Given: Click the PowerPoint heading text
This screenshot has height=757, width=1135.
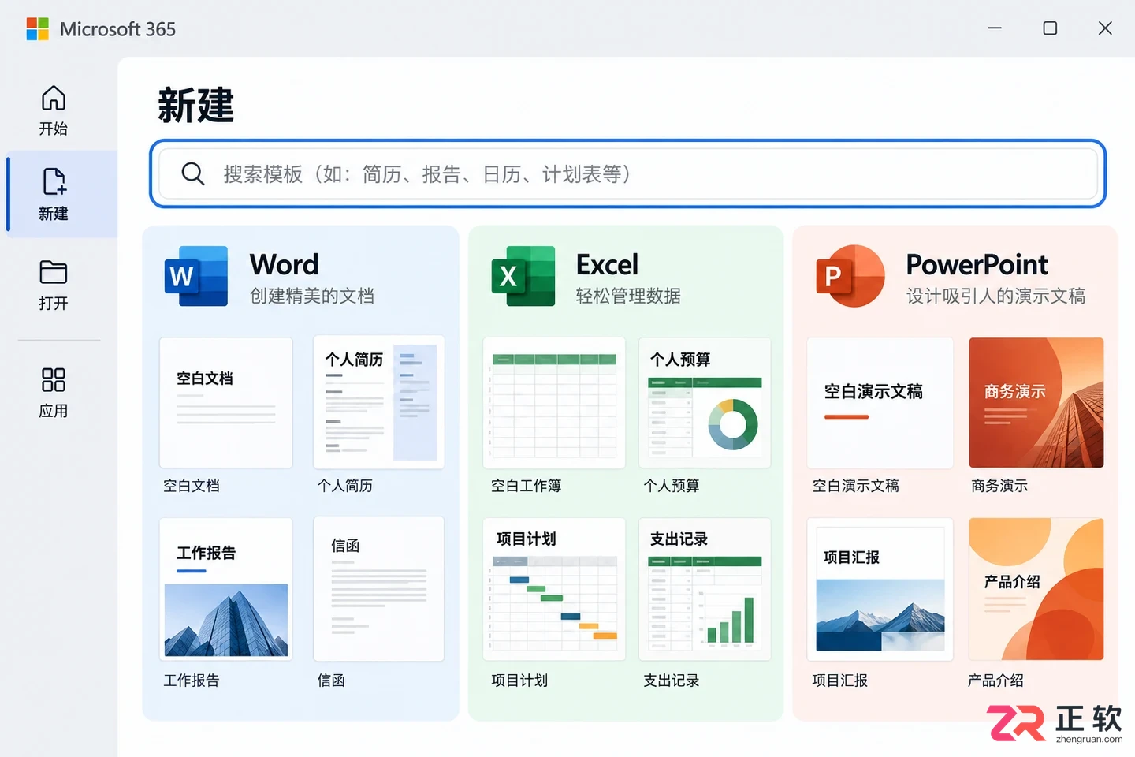Looking at the screenshot, I should 977,264.
